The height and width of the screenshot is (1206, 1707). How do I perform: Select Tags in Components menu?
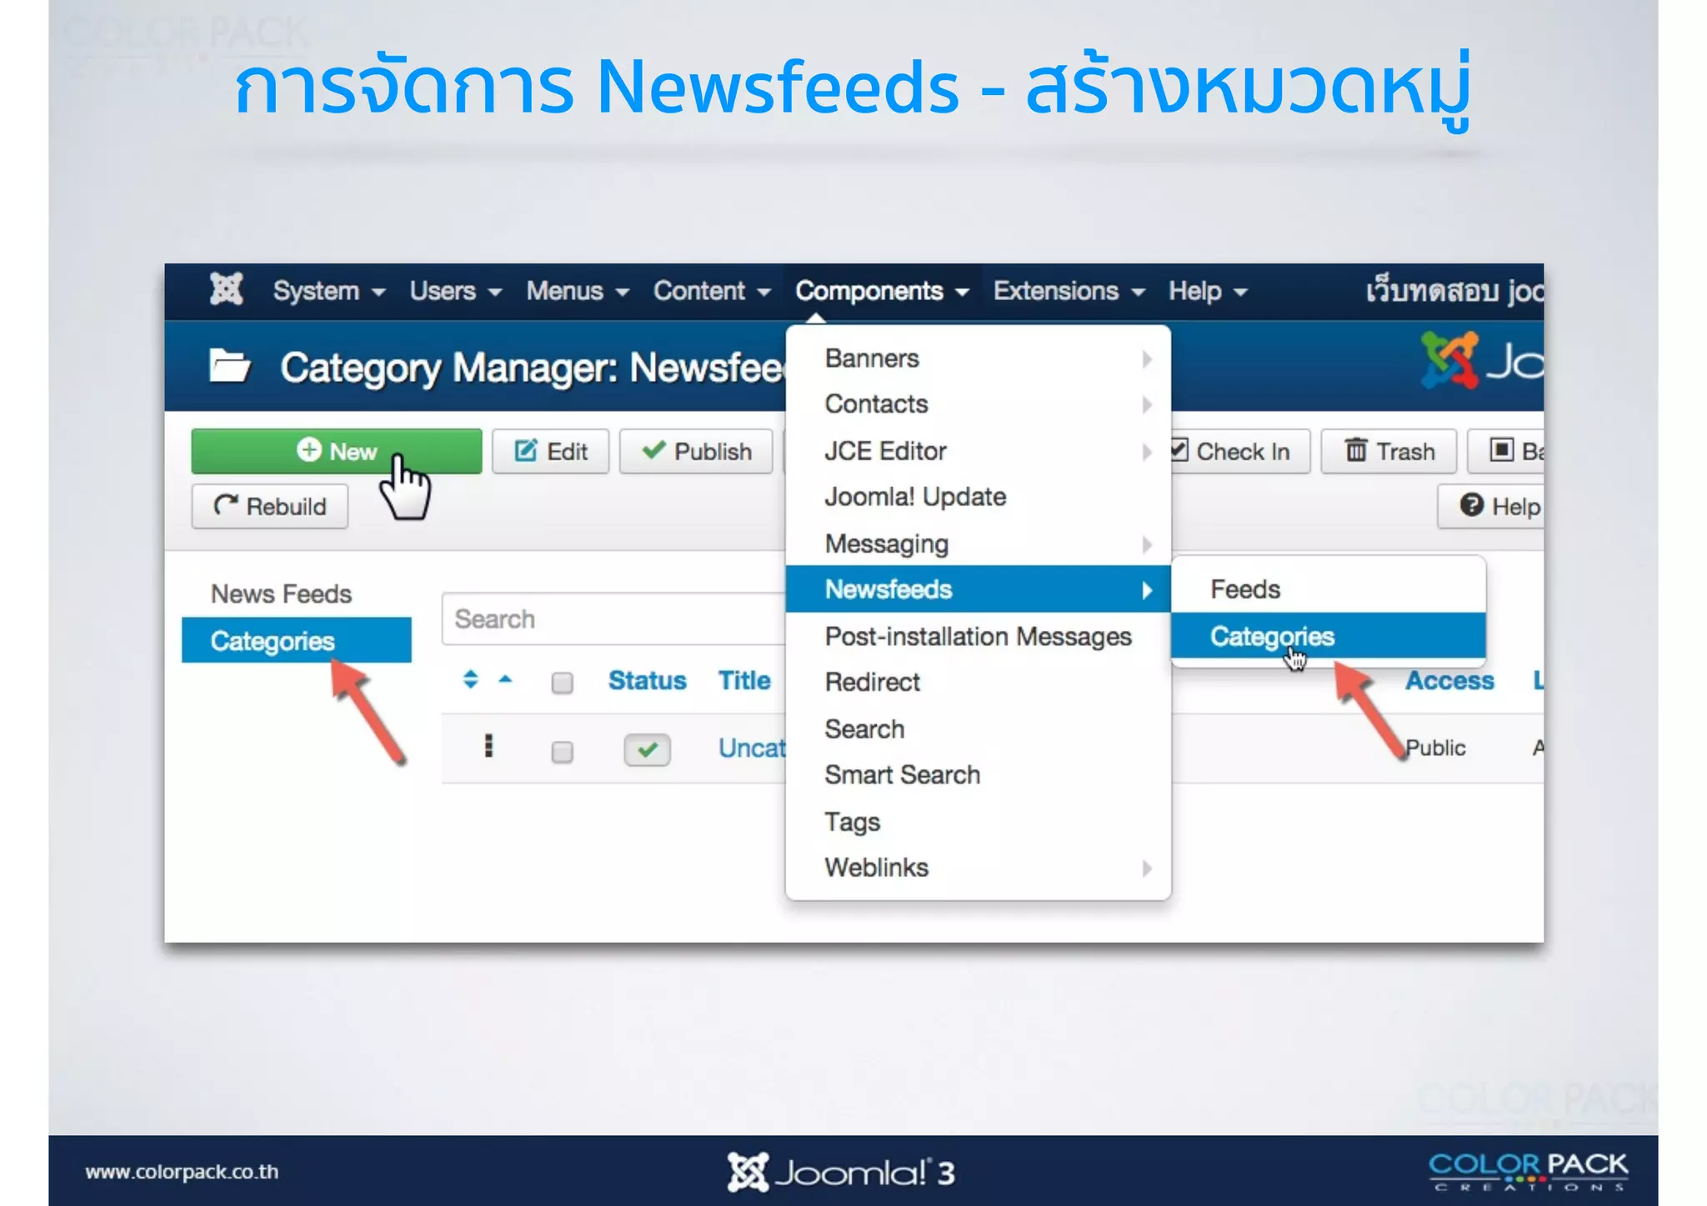click(979, 821)
